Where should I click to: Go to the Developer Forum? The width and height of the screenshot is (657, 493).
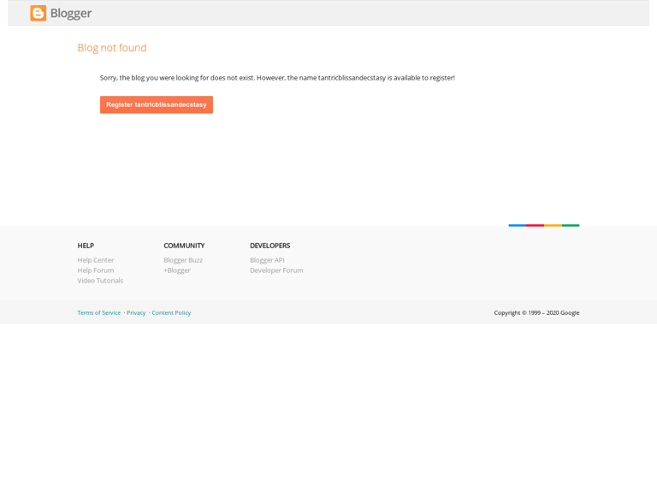click(276, 270)
